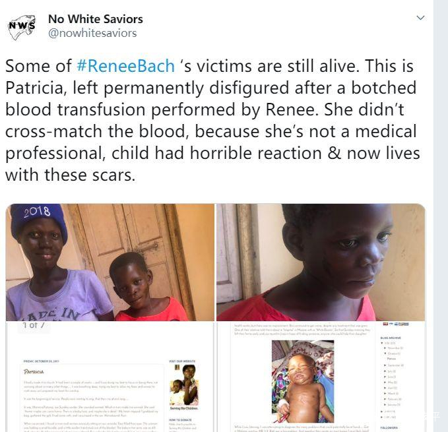Open the No White Saviors profile name
The image size is (448, 432).
96,19
